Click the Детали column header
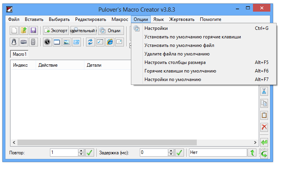The height and width of the screenshot is (176, 282). click(x=108, y=65)
